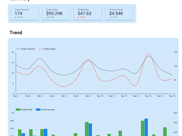Toggle the Gross Income legend entry

(45, 110)
